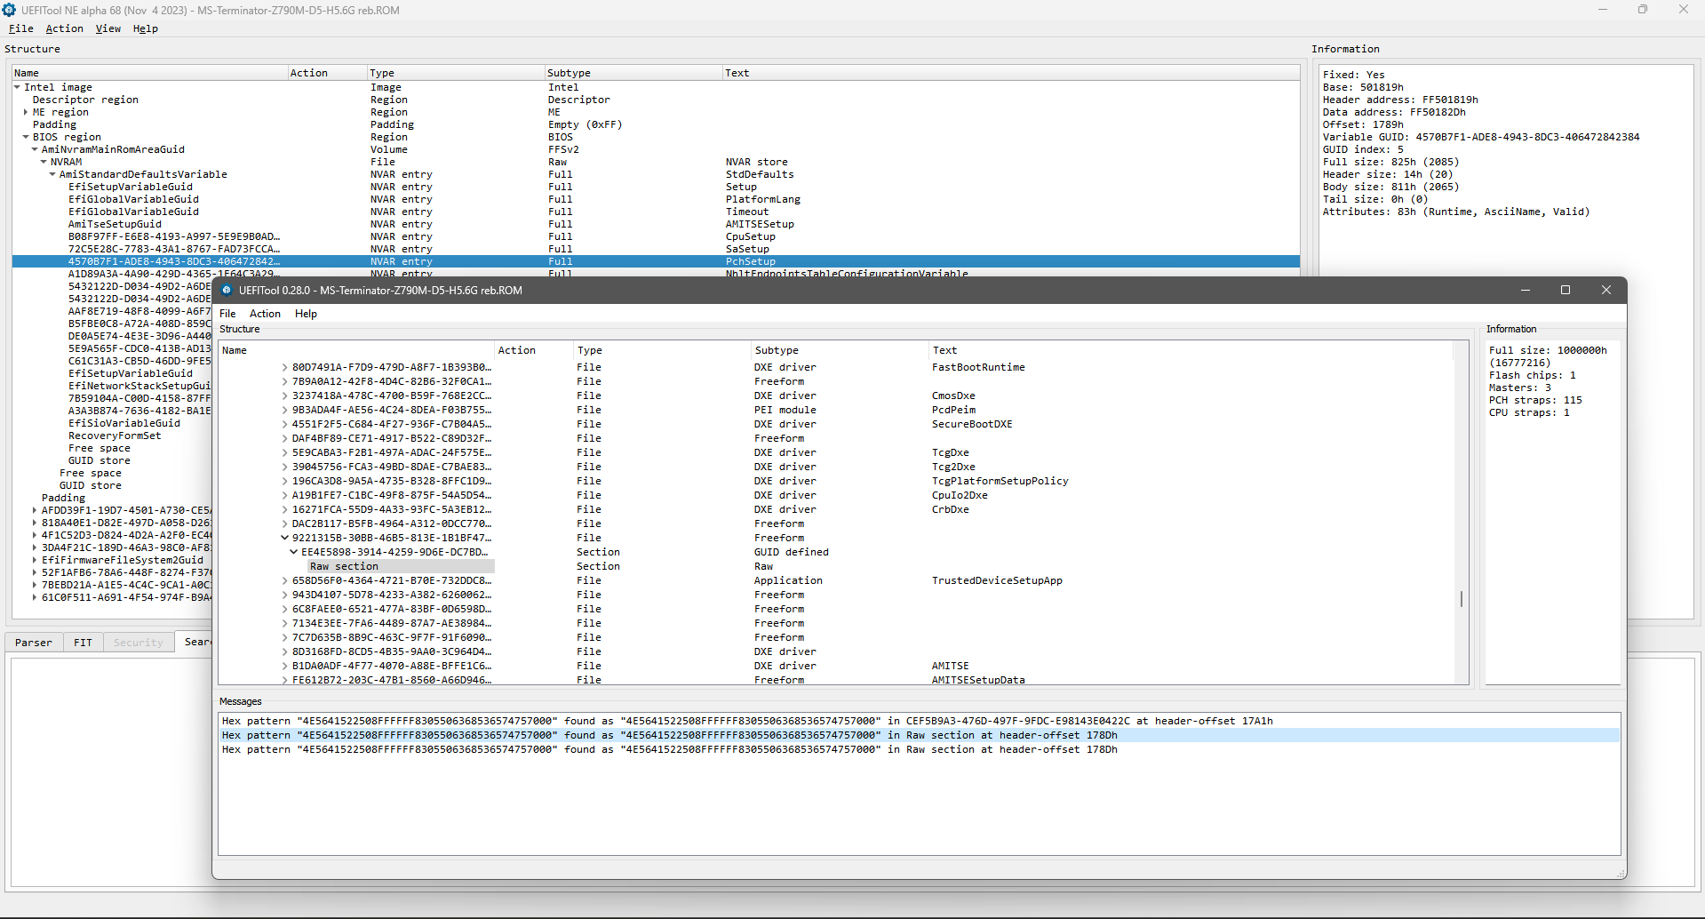The image size is (1705, 919).
Task: Open the Action menu in UEFITool NE
Action: click(x=64, y=28)
